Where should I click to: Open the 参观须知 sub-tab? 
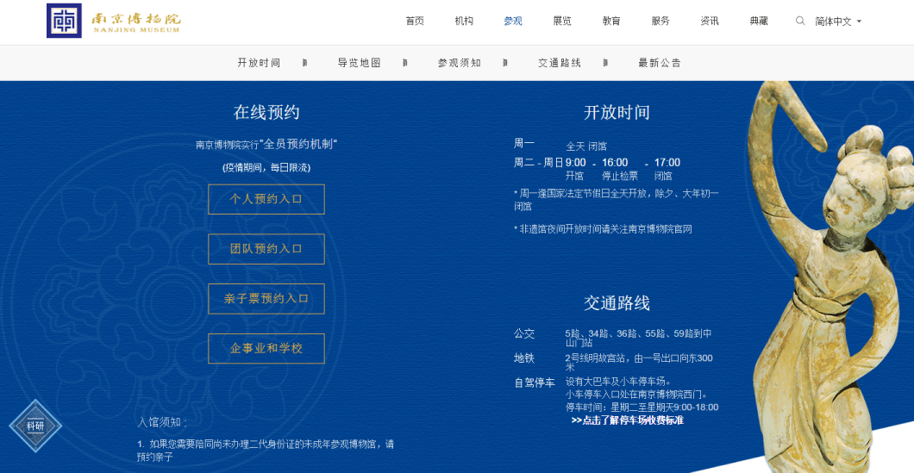click(x=460, y=63)
